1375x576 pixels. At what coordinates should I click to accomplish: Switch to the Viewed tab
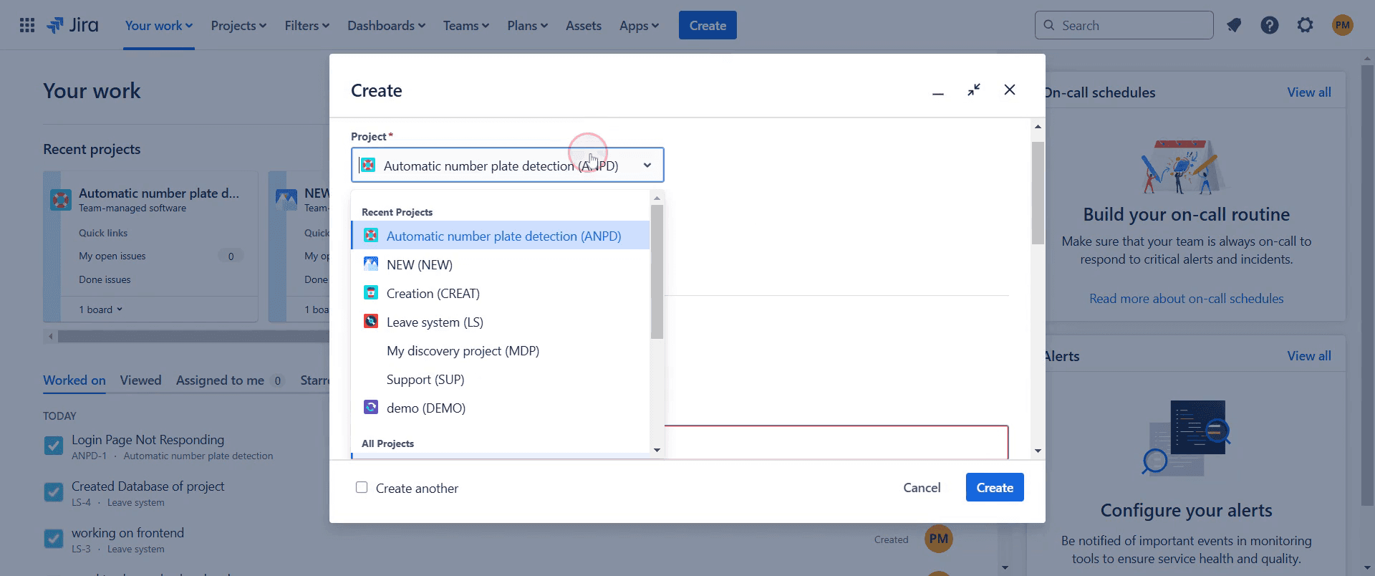[140, 380]
